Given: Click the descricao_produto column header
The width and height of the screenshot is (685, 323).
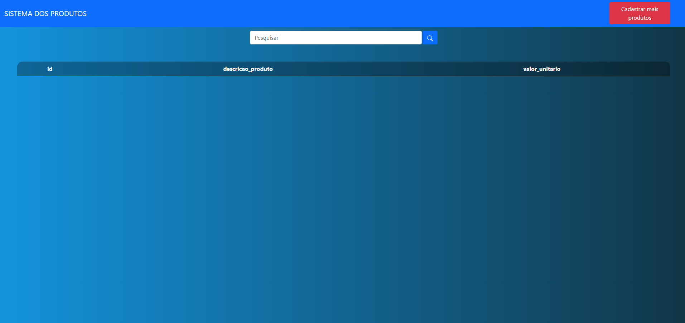Looking at the screenshot, I should [x=248, y=69].
